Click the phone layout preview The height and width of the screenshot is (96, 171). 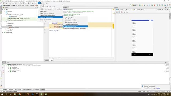142,38
